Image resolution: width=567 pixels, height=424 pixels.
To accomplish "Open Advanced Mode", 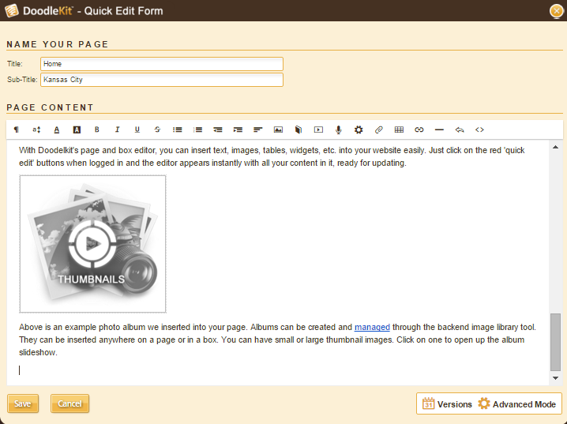I will tap(517, 403).
